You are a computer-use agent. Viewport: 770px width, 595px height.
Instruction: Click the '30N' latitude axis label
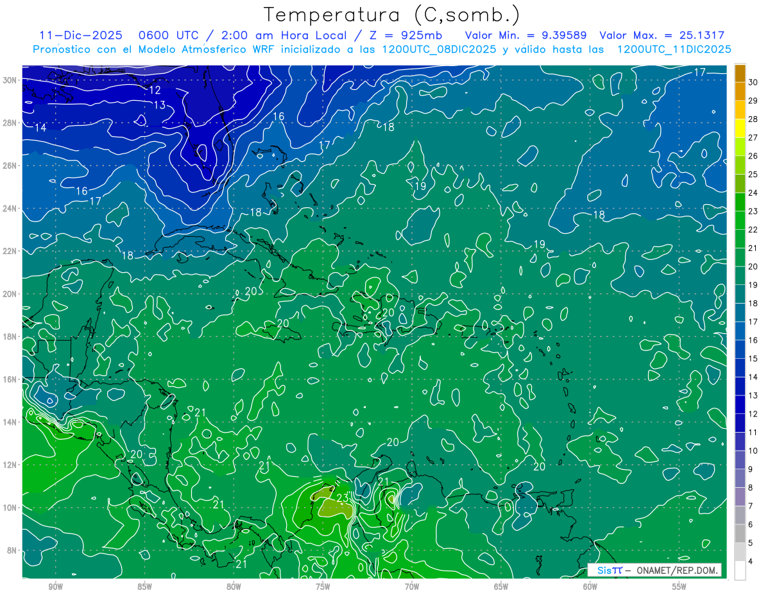[10, 80]
